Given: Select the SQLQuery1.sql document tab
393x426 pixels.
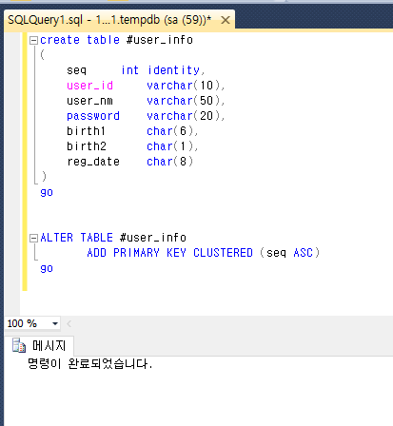Looking at the screenshot, I should pyautogui.click(x=109, y=20).
